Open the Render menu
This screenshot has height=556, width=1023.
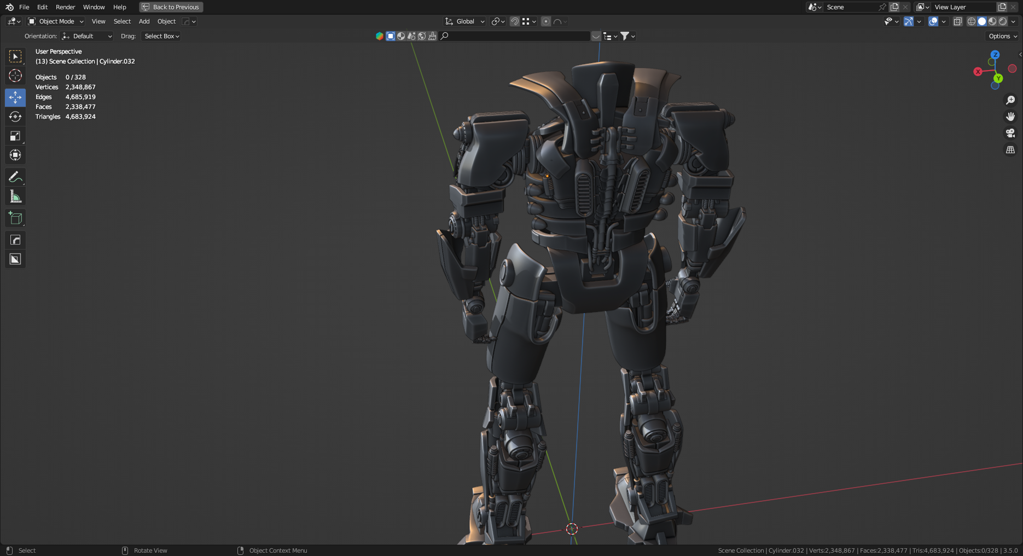pos(65,7)
